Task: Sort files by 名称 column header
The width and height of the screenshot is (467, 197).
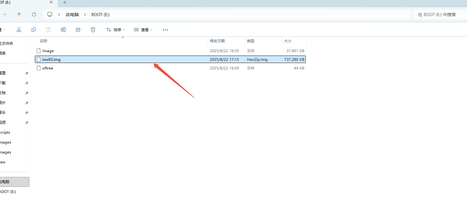Action: point(44,41)
